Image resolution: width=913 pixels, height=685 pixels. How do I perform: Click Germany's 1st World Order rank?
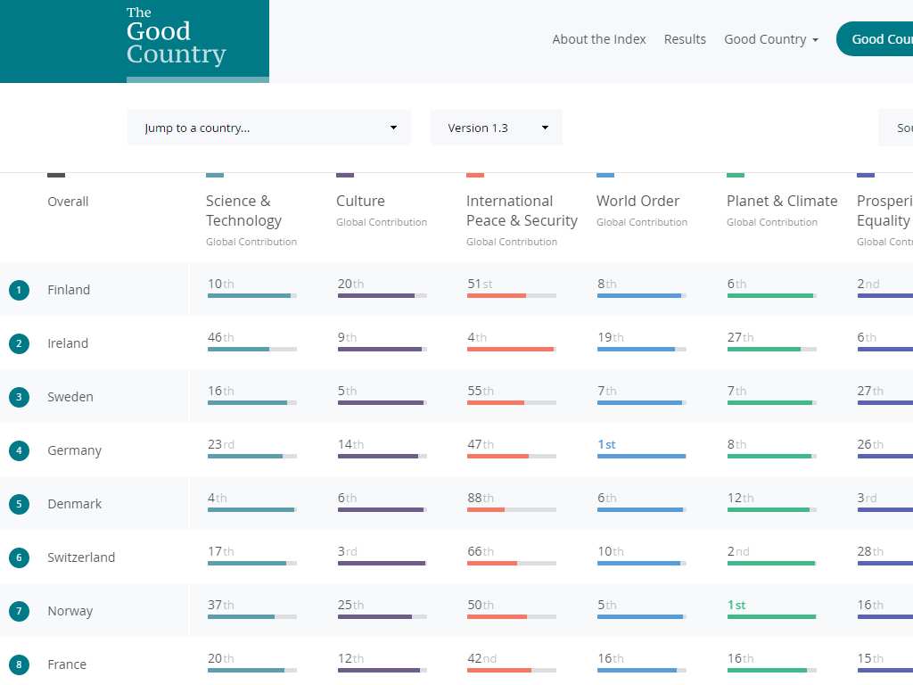pos(606,444)
